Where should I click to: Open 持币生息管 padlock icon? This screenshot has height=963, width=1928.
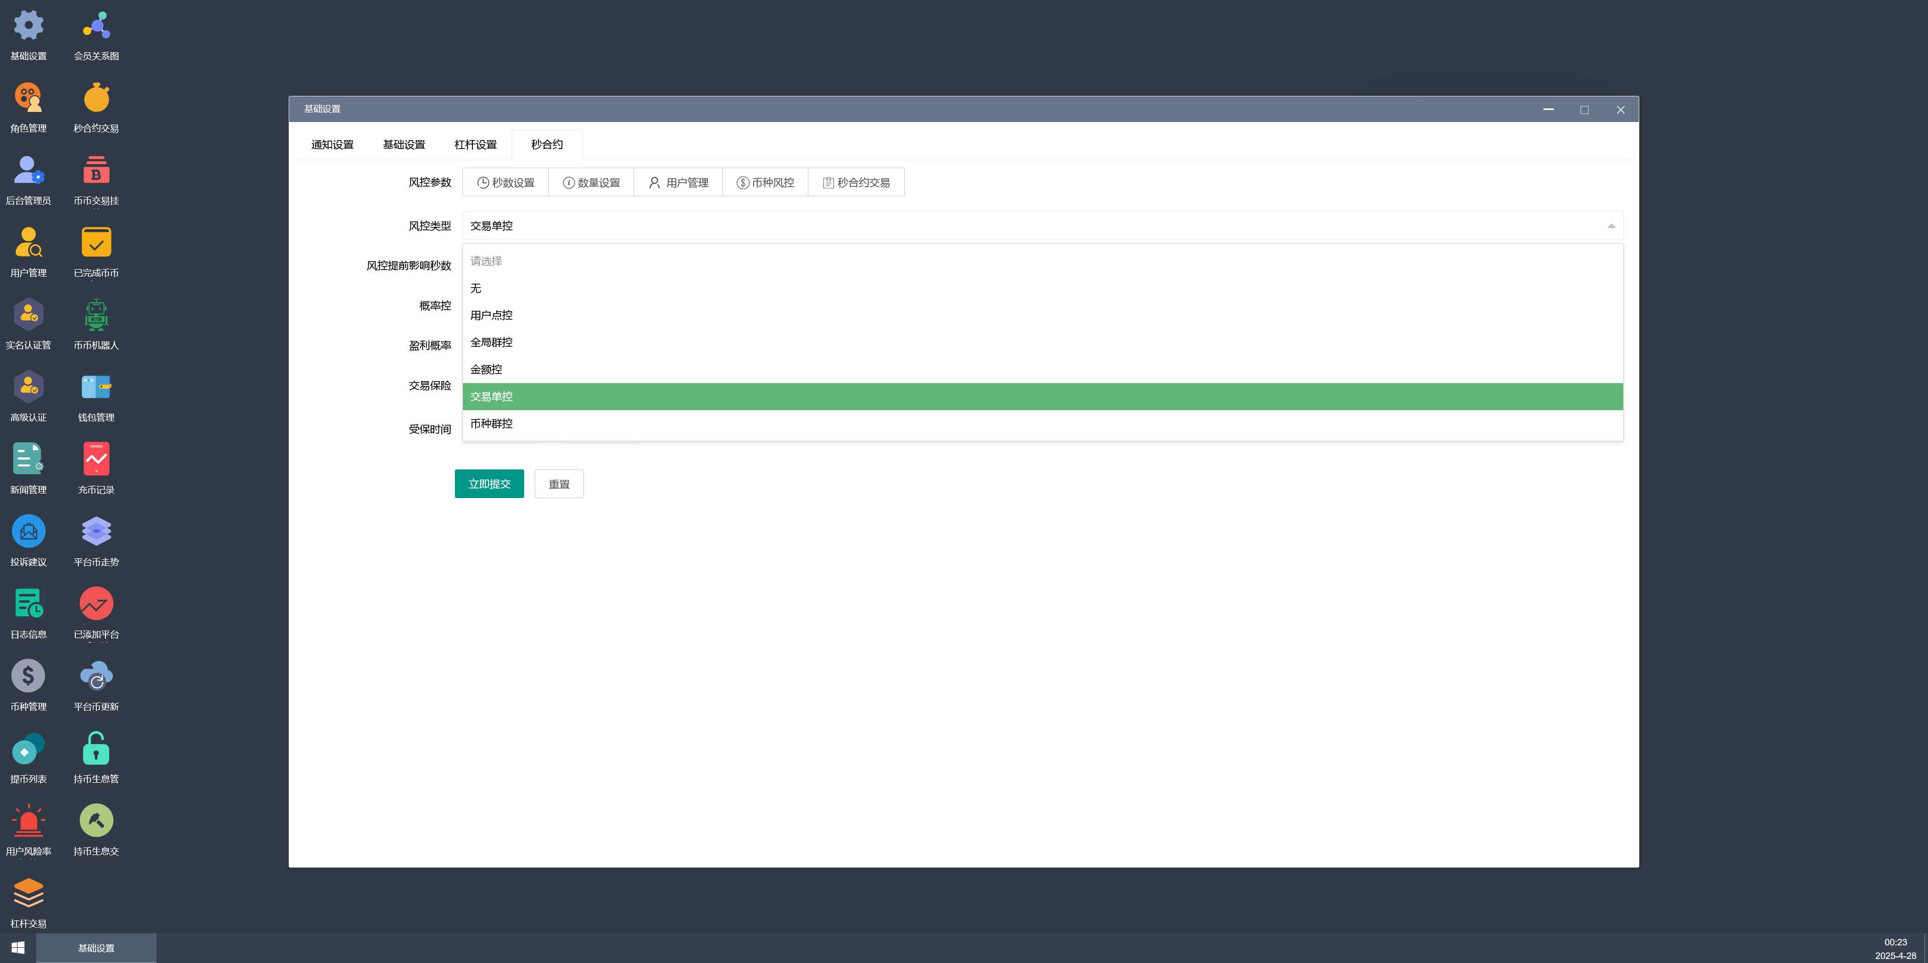coord(96,749)
